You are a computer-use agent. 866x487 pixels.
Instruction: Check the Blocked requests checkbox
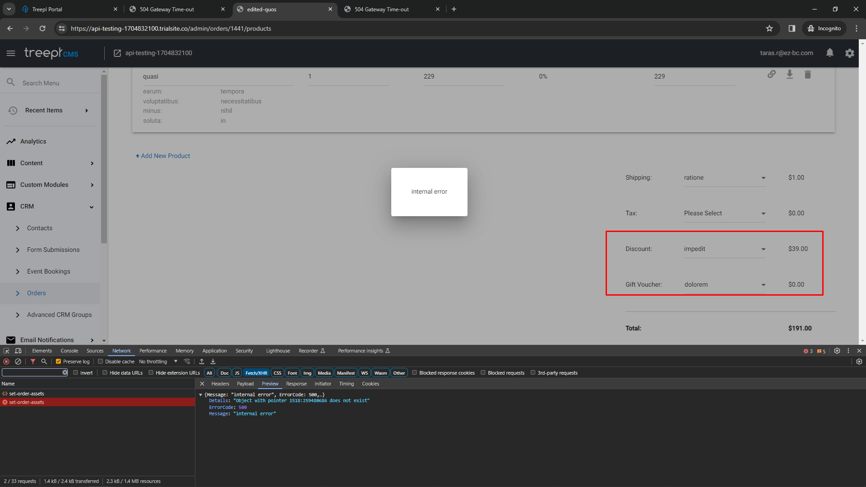483,373
